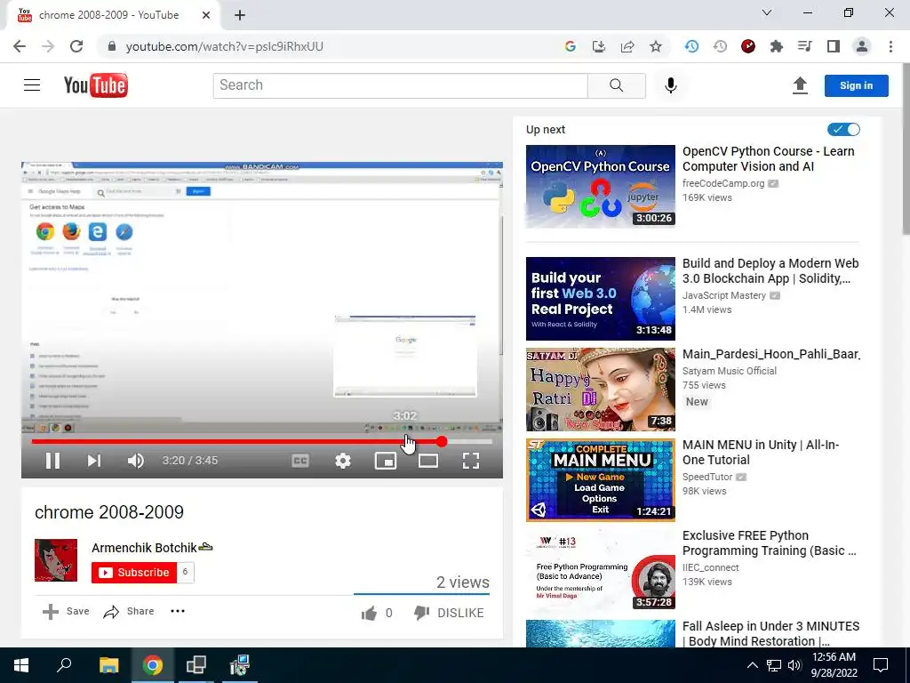This screenshot has height=683, width=910.
Task: Pause the video
Action: [x=52, y=461]
